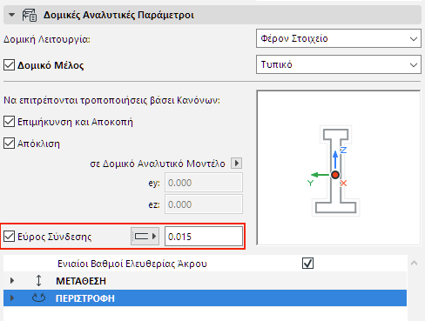Click the ez eccentricity field

[204, 204]
